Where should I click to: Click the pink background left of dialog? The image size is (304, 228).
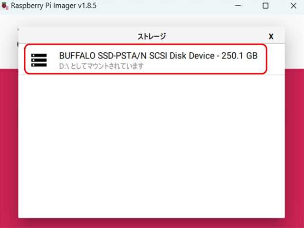(9, 142)
